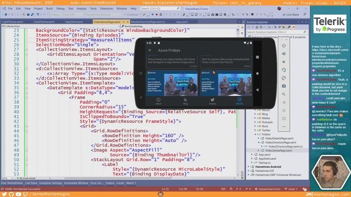Open the Distributed Application Runtime video thumbnail

226,84
